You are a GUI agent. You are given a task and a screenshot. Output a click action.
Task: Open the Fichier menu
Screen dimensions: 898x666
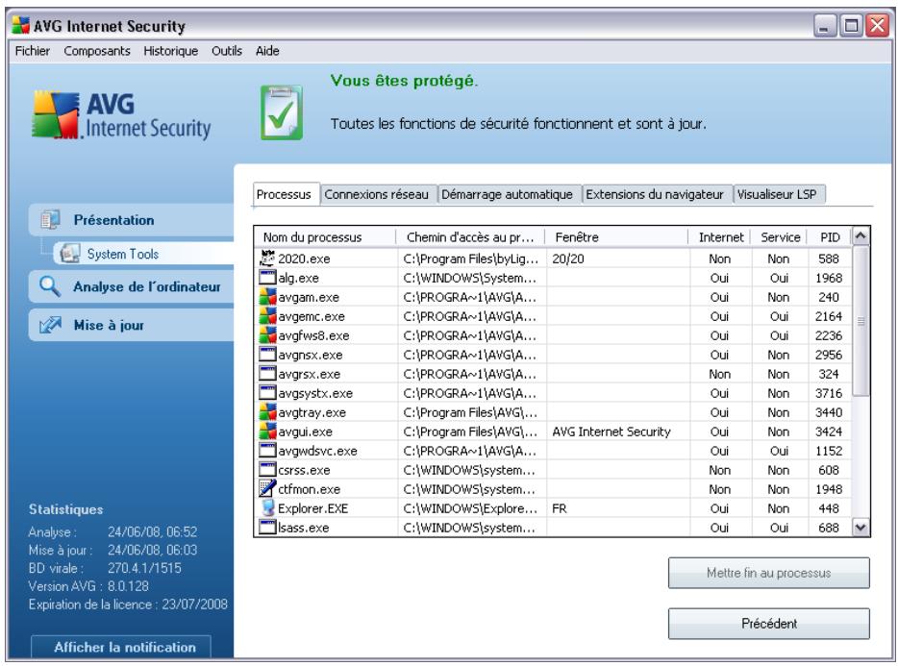tap(33, 51)
